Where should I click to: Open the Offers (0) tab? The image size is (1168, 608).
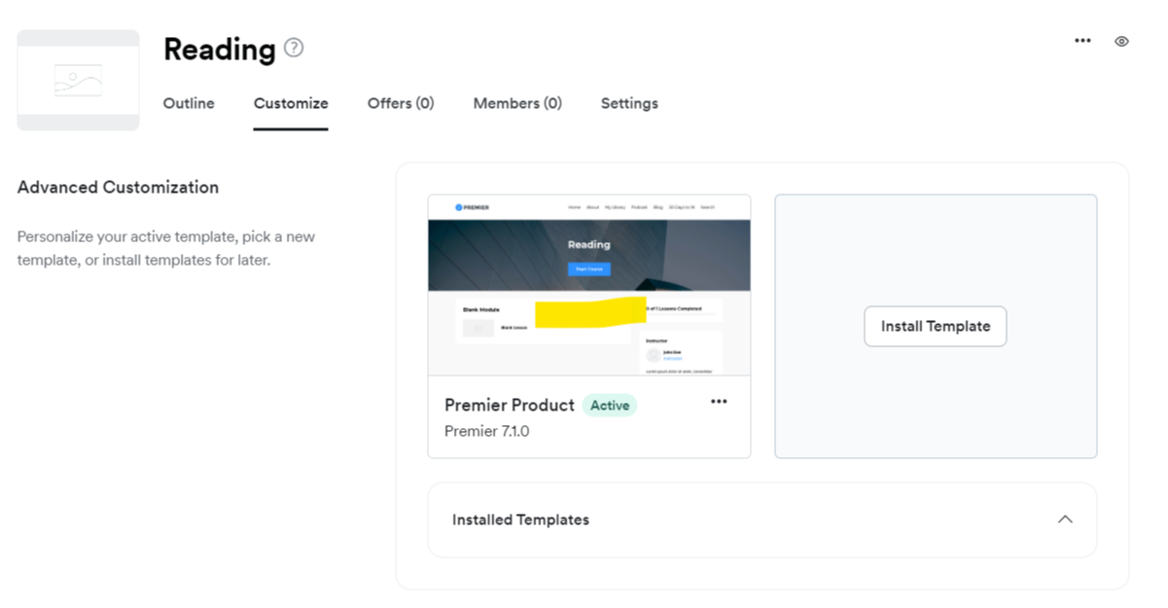click(x=401, y=103)
